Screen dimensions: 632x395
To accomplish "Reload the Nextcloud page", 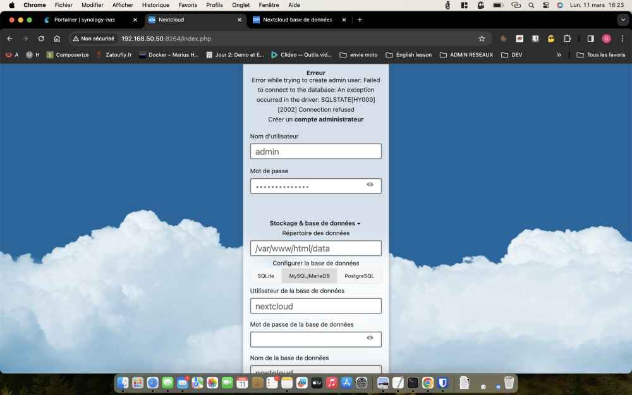I will tap(41, 39).
